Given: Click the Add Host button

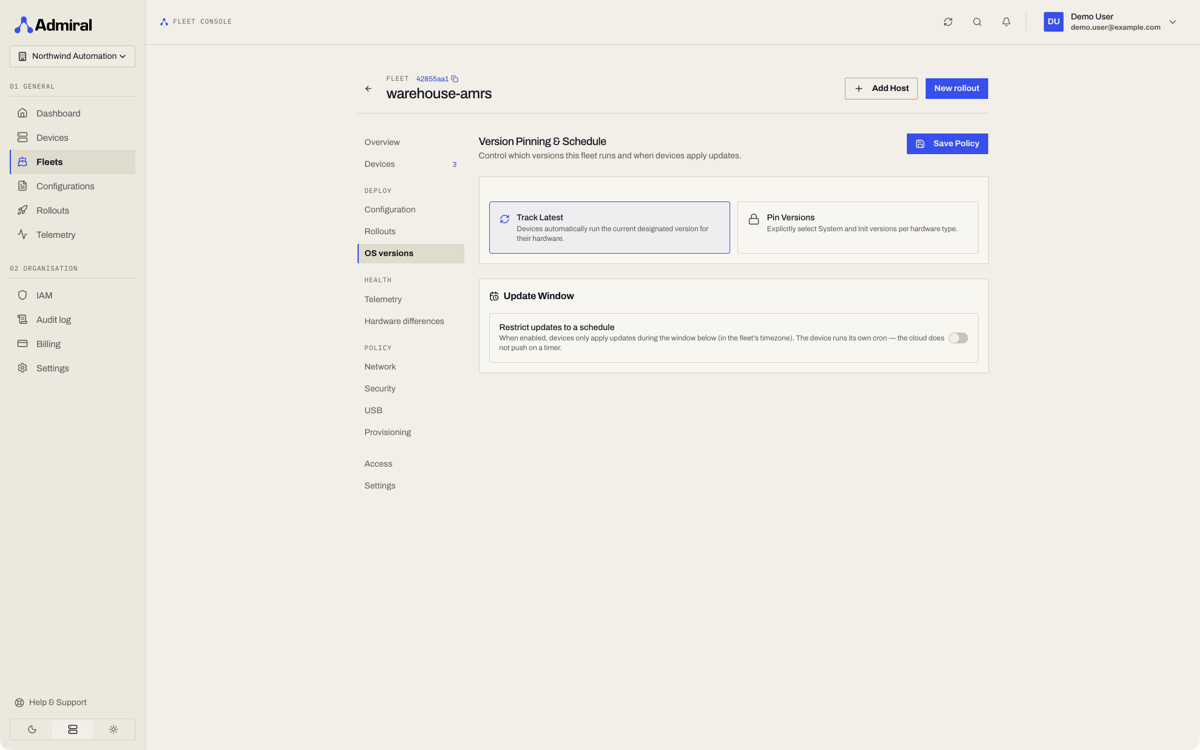Looking at the screenshot, I should point(881,89).
